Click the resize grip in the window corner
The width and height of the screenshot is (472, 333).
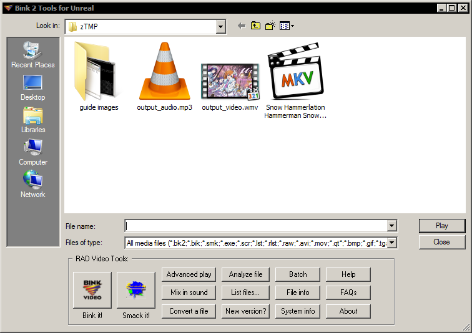pyautogui.click(x=466, y=327)
